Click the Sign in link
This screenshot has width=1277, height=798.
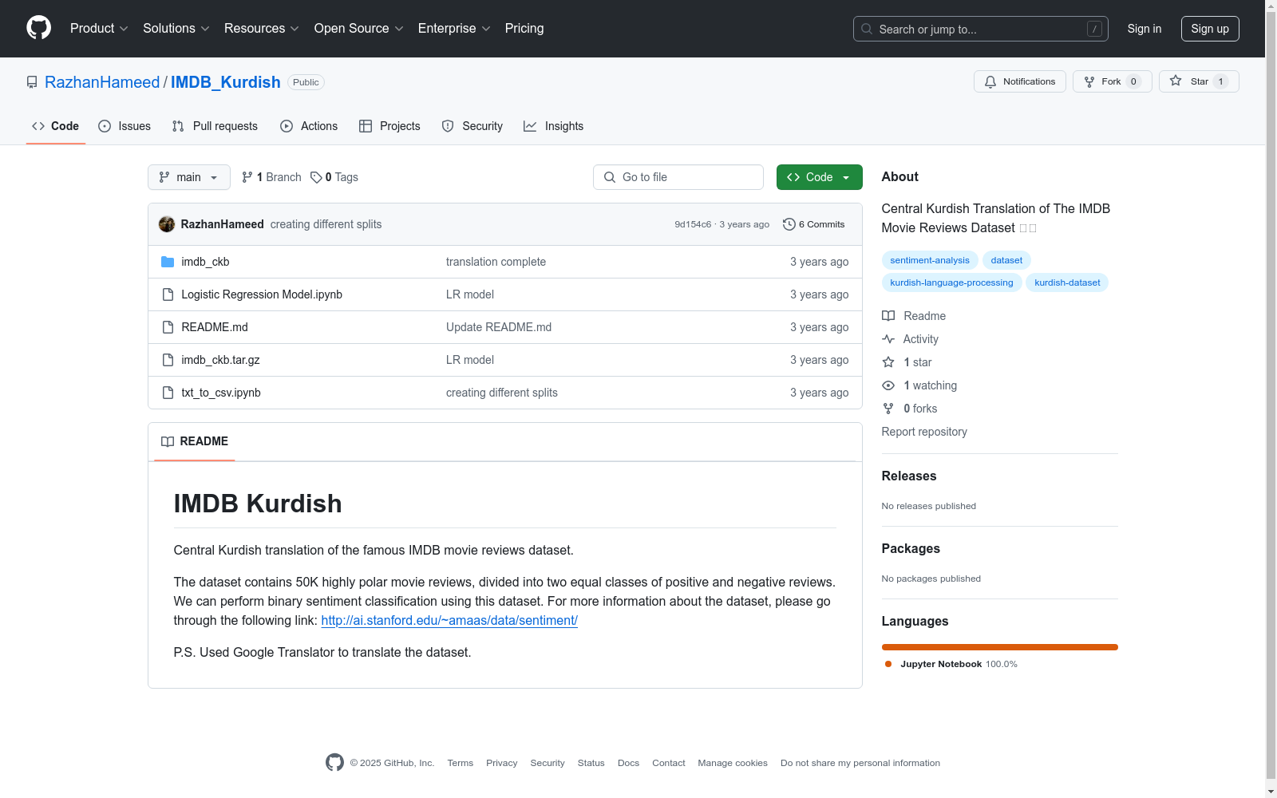point(1145,29)
